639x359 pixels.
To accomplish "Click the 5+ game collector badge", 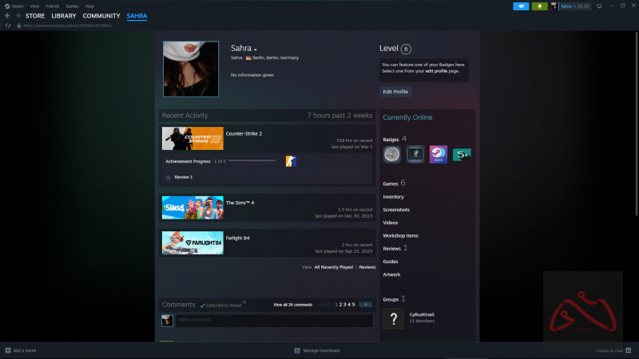I will [461, 154].
